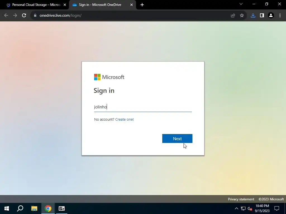
Task: Click the ©2023 Microsoft footer text
Action: [271, 199]
